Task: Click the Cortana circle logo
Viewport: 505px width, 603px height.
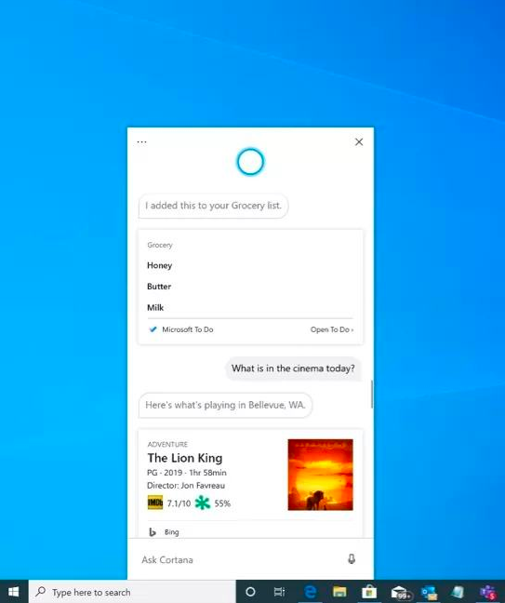Action: (x=250, y=162)
